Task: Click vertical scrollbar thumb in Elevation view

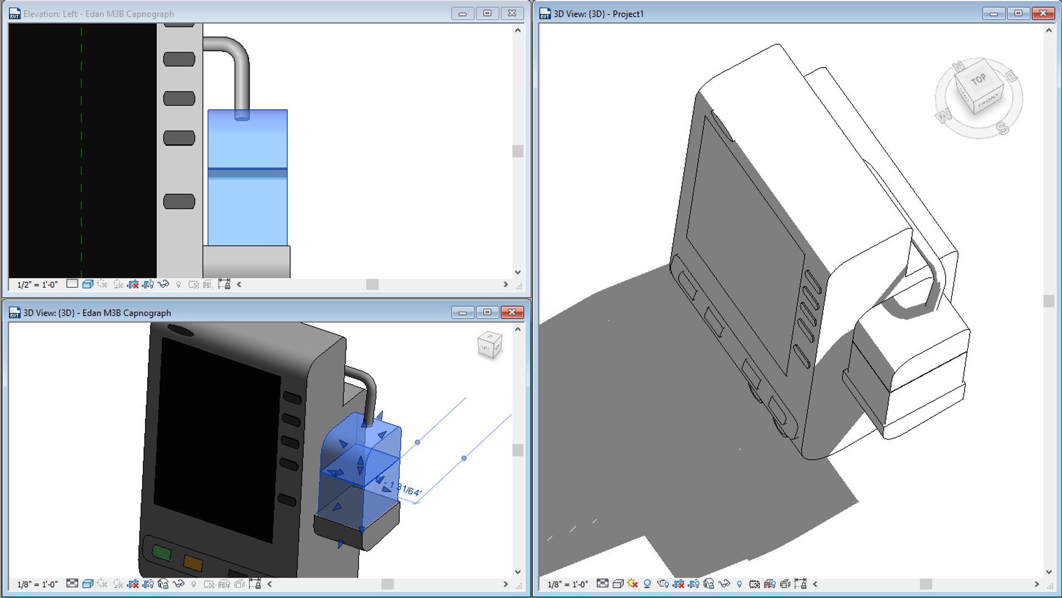Action: (518, 151)
